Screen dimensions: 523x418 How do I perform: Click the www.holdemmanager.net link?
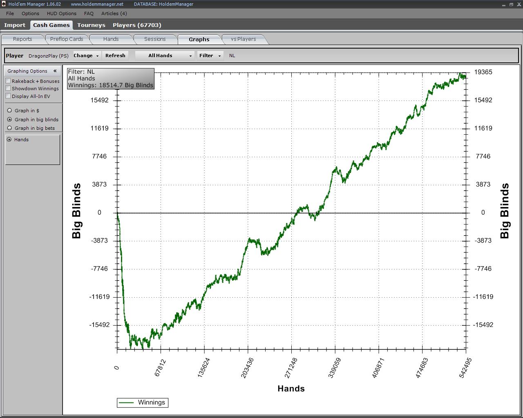click(x=97, y=4)
